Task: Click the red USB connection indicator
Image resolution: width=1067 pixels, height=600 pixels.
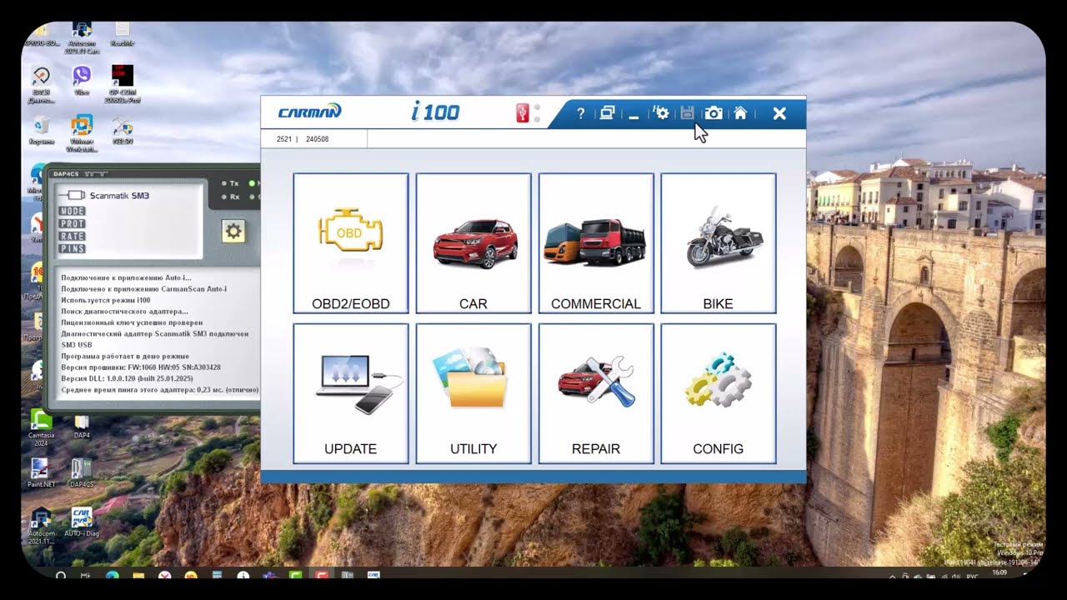Action: point(523,113)
